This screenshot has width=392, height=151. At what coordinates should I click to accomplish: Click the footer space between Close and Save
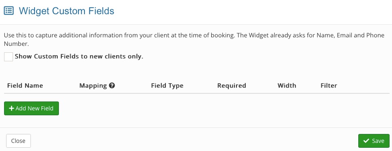point(195,141)
